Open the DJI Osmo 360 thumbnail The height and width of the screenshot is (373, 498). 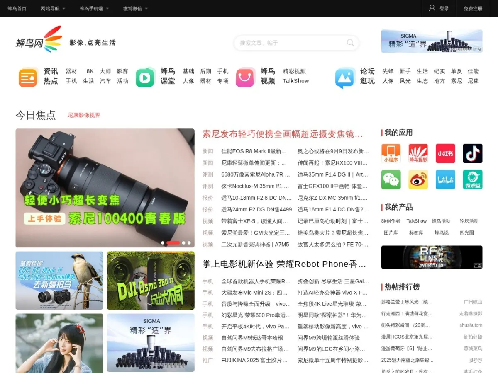pyautogui.click(x=151, y=281)
